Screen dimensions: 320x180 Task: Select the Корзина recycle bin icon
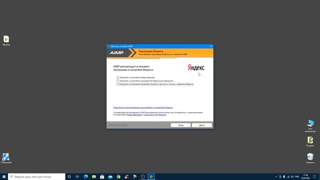(x=310, y=158)
